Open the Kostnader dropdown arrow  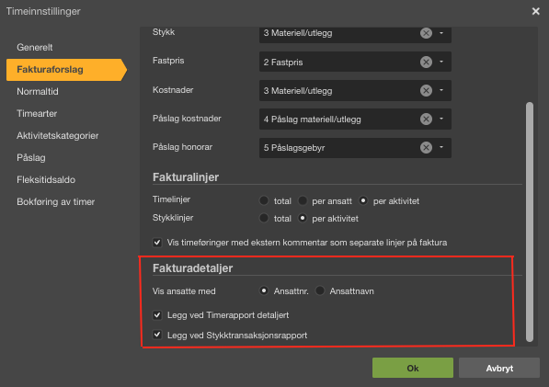pos(441,91)
